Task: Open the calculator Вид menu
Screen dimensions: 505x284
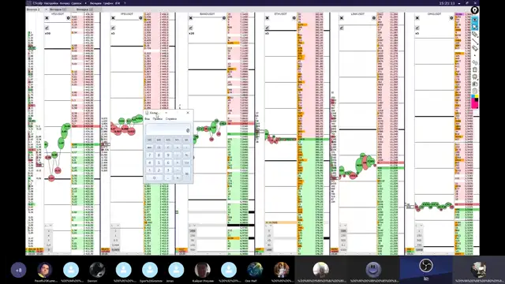Action: coord(148,119)
